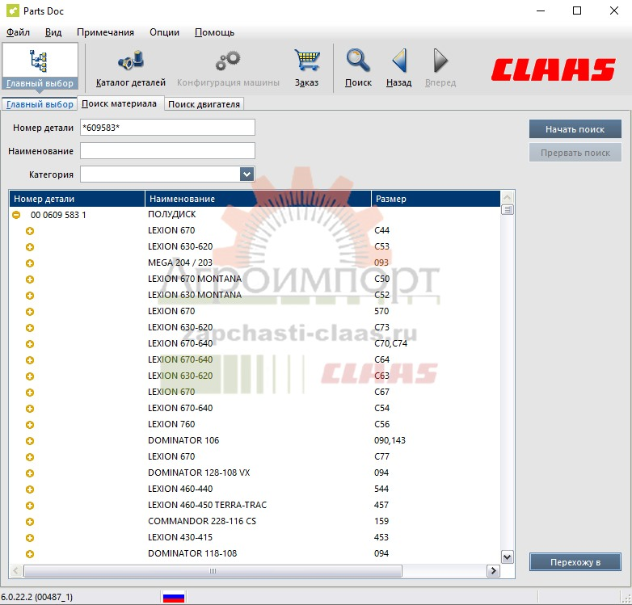Click the Начать поиск button
Image resolution: width=632 pixels, height=605 pixels.
click(x=575, y=129)
